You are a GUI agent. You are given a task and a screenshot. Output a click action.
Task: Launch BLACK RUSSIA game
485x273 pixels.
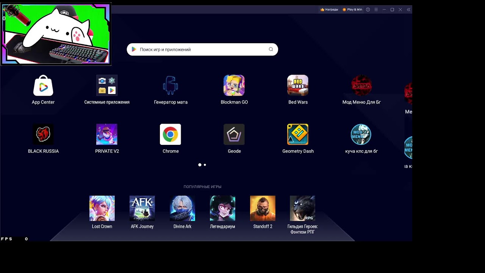point(43,134)
